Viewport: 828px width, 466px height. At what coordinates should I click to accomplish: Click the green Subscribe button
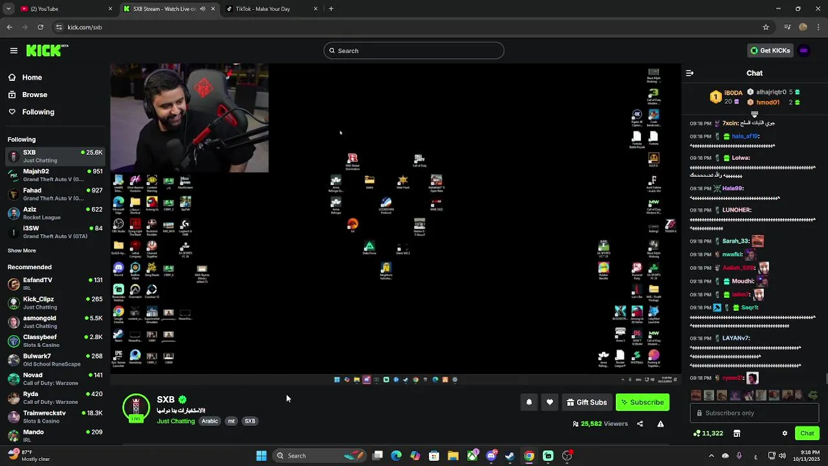[x=642, y=403]
